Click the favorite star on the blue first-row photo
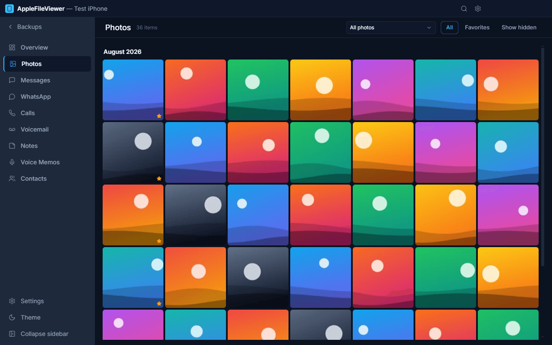This screenshot has width=552, height=345. pyautogui.click(x=159, y=116)
